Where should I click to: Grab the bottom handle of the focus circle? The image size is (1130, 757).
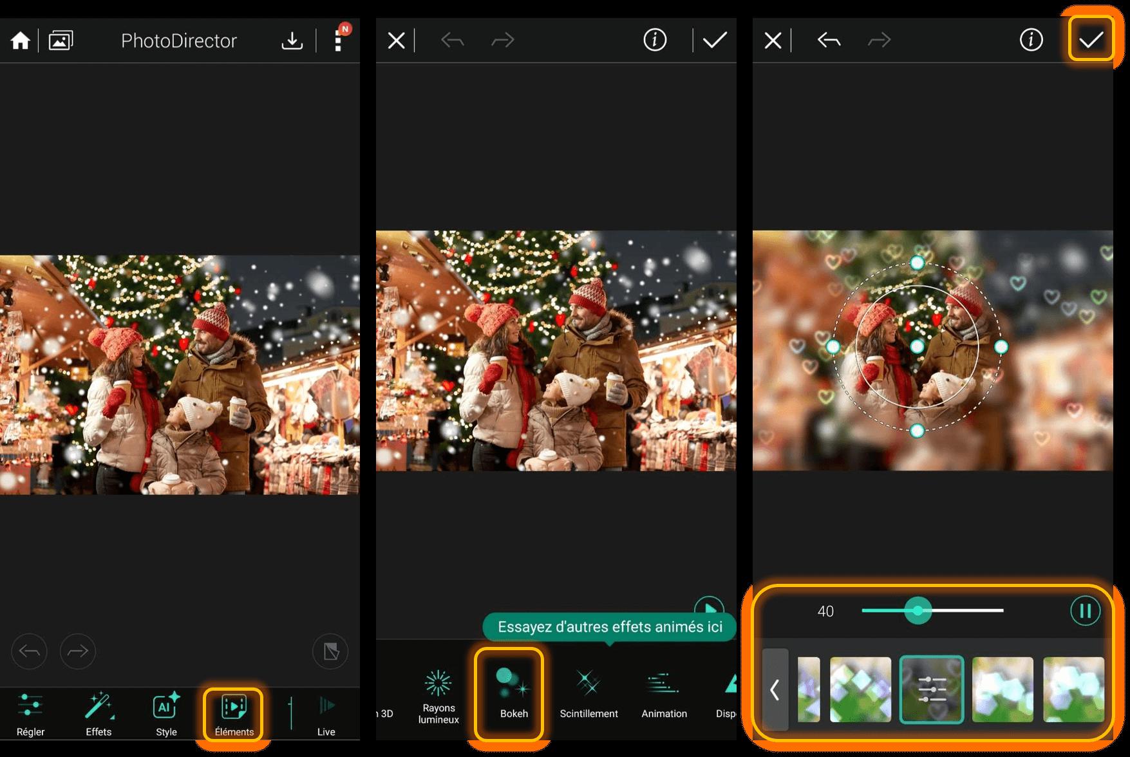[x=918, y=431]
